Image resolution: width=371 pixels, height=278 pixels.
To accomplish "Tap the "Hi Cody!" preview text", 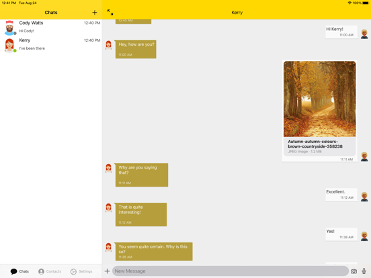I will pos(26,31).
